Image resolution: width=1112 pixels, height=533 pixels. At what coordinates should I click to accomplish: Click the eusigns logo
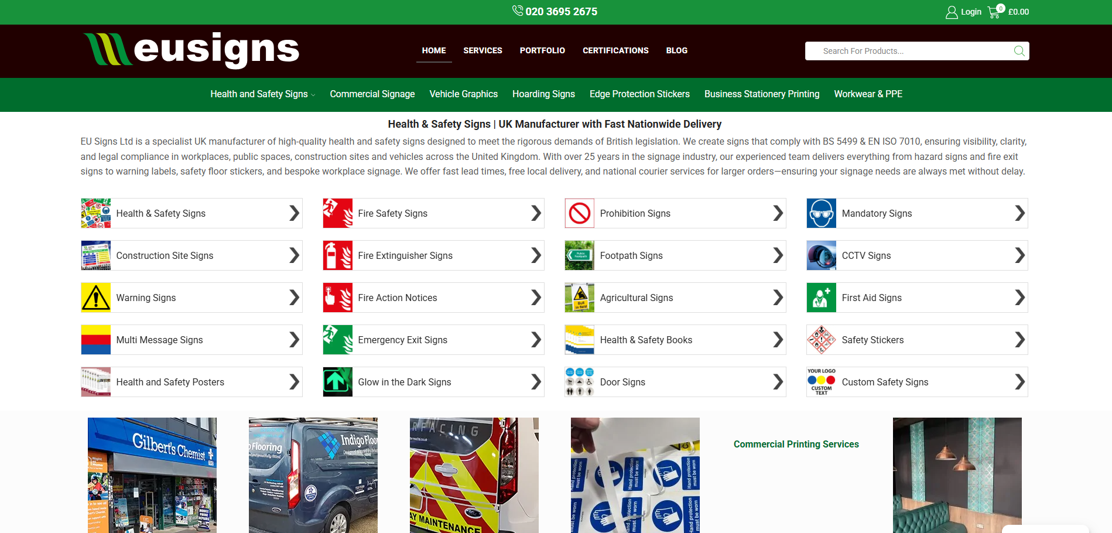tap(191, 50)
